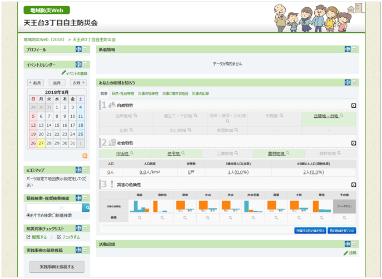This screenshot has height=279, width=382.
Task: Open the 災害に関する地図 tab
Action: point(175,94)
